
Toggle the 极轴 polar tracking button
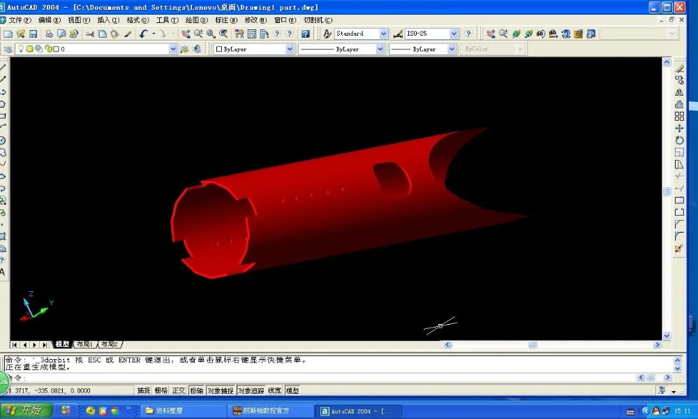[x=196, y=390]
